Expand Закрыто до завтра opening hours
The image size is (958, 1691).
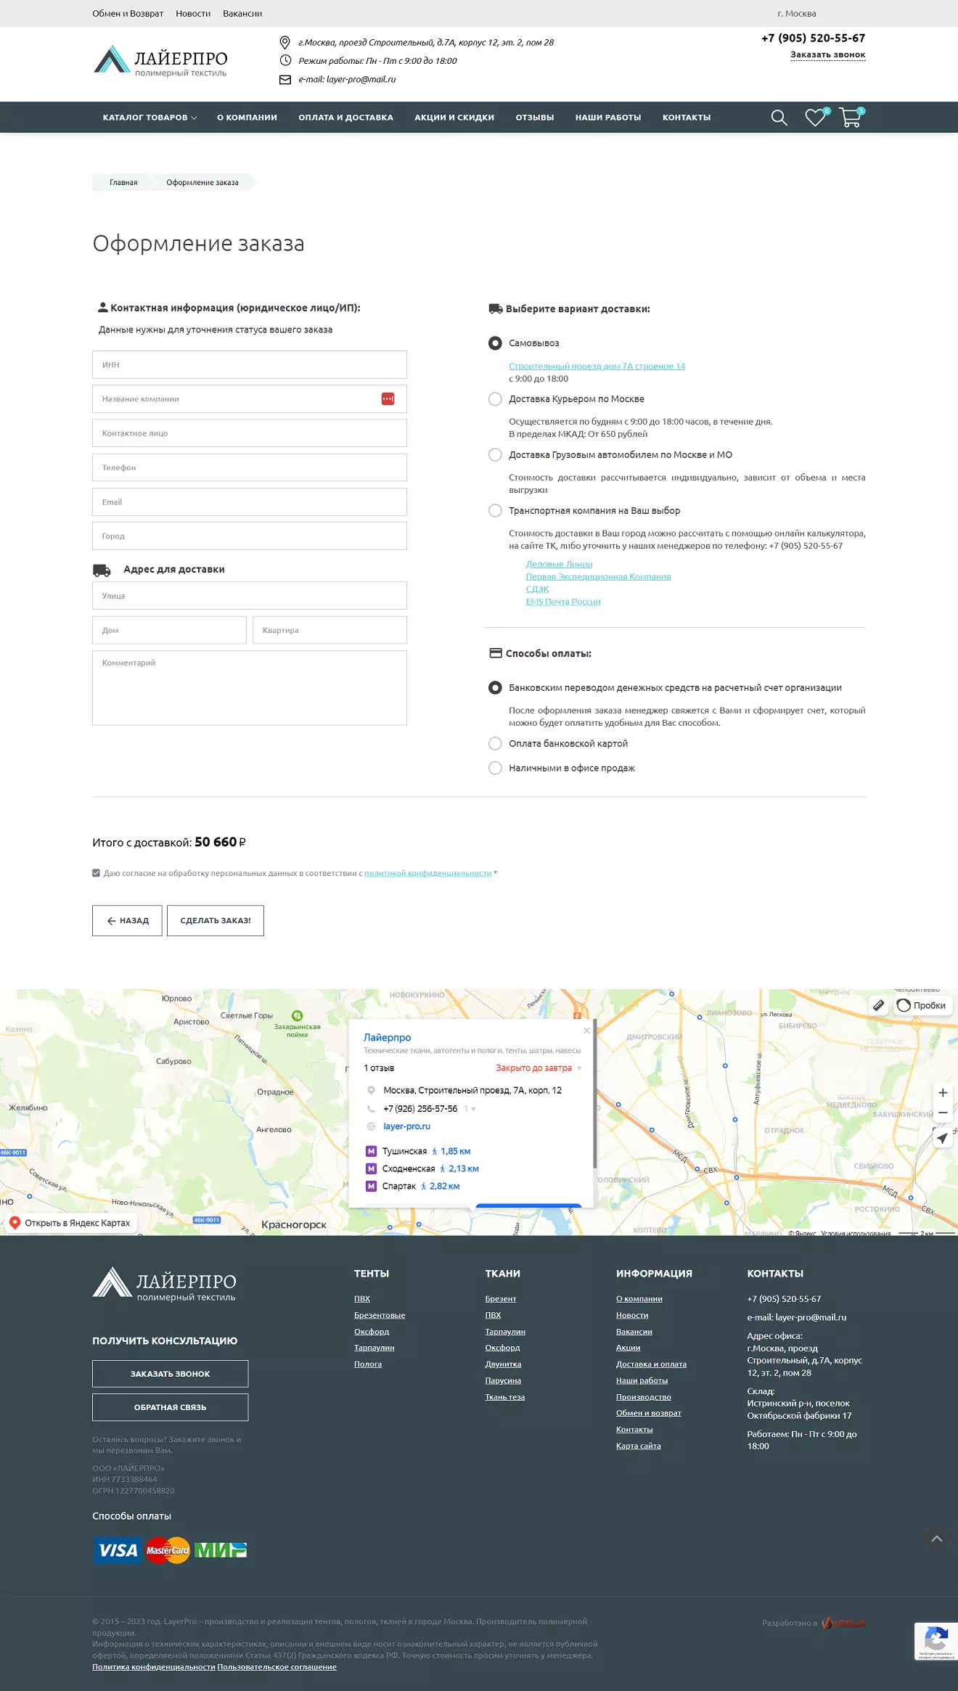[x=539, y=1068]
